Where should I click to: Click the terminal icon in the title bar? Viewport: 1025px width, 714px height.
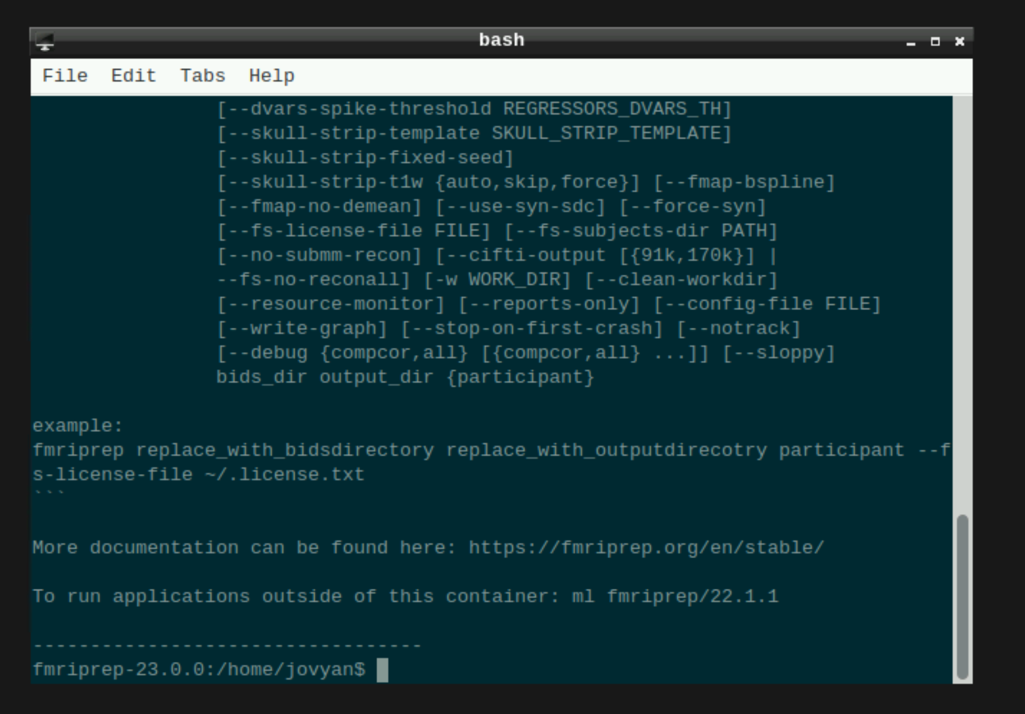click(45, 43)
